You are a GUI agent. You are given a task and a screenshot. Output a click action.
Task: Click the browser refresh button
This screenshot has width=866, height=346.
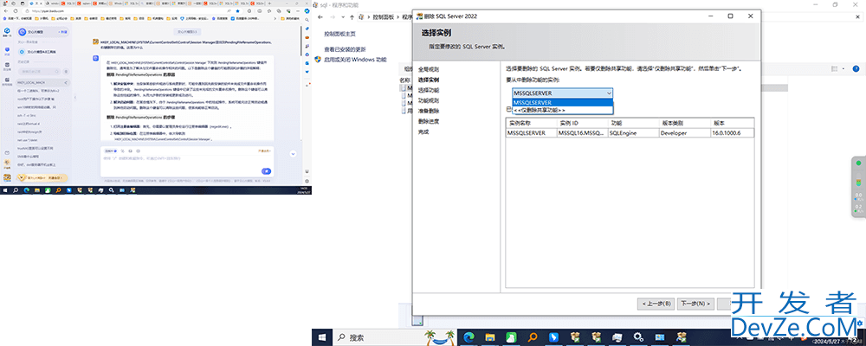[x=16, y=10]
